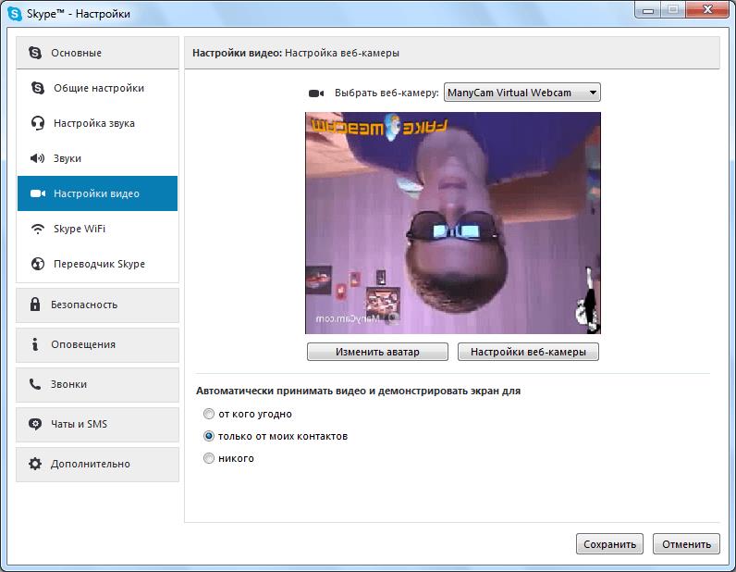Viewport: 736px width, 572px height.
Task: Click the phone handset icon beside Звонки
Action: pos(35,384)
